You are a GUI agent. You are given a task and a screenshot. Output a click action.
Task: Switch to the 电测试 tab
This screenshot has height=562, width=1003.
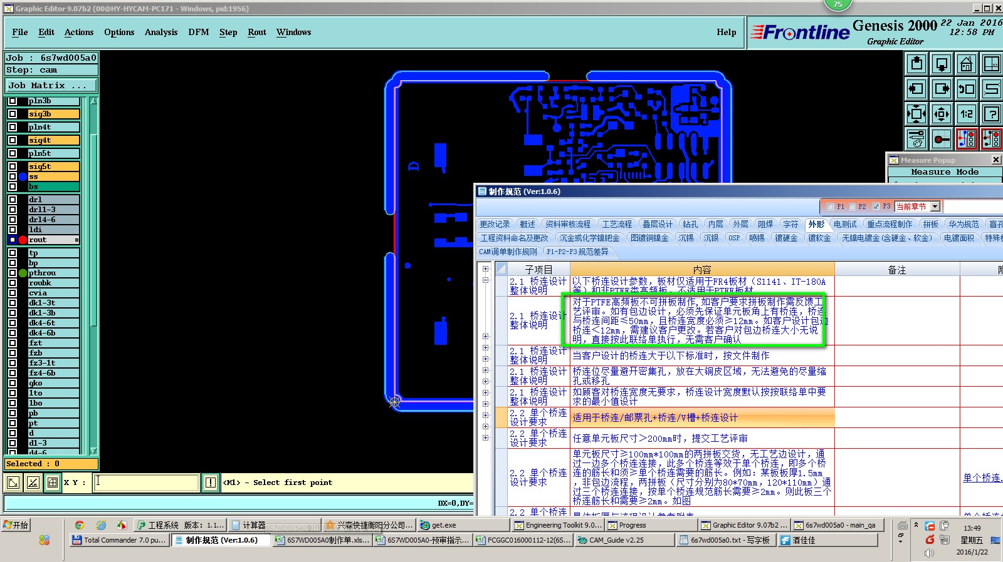coord(845,224)
